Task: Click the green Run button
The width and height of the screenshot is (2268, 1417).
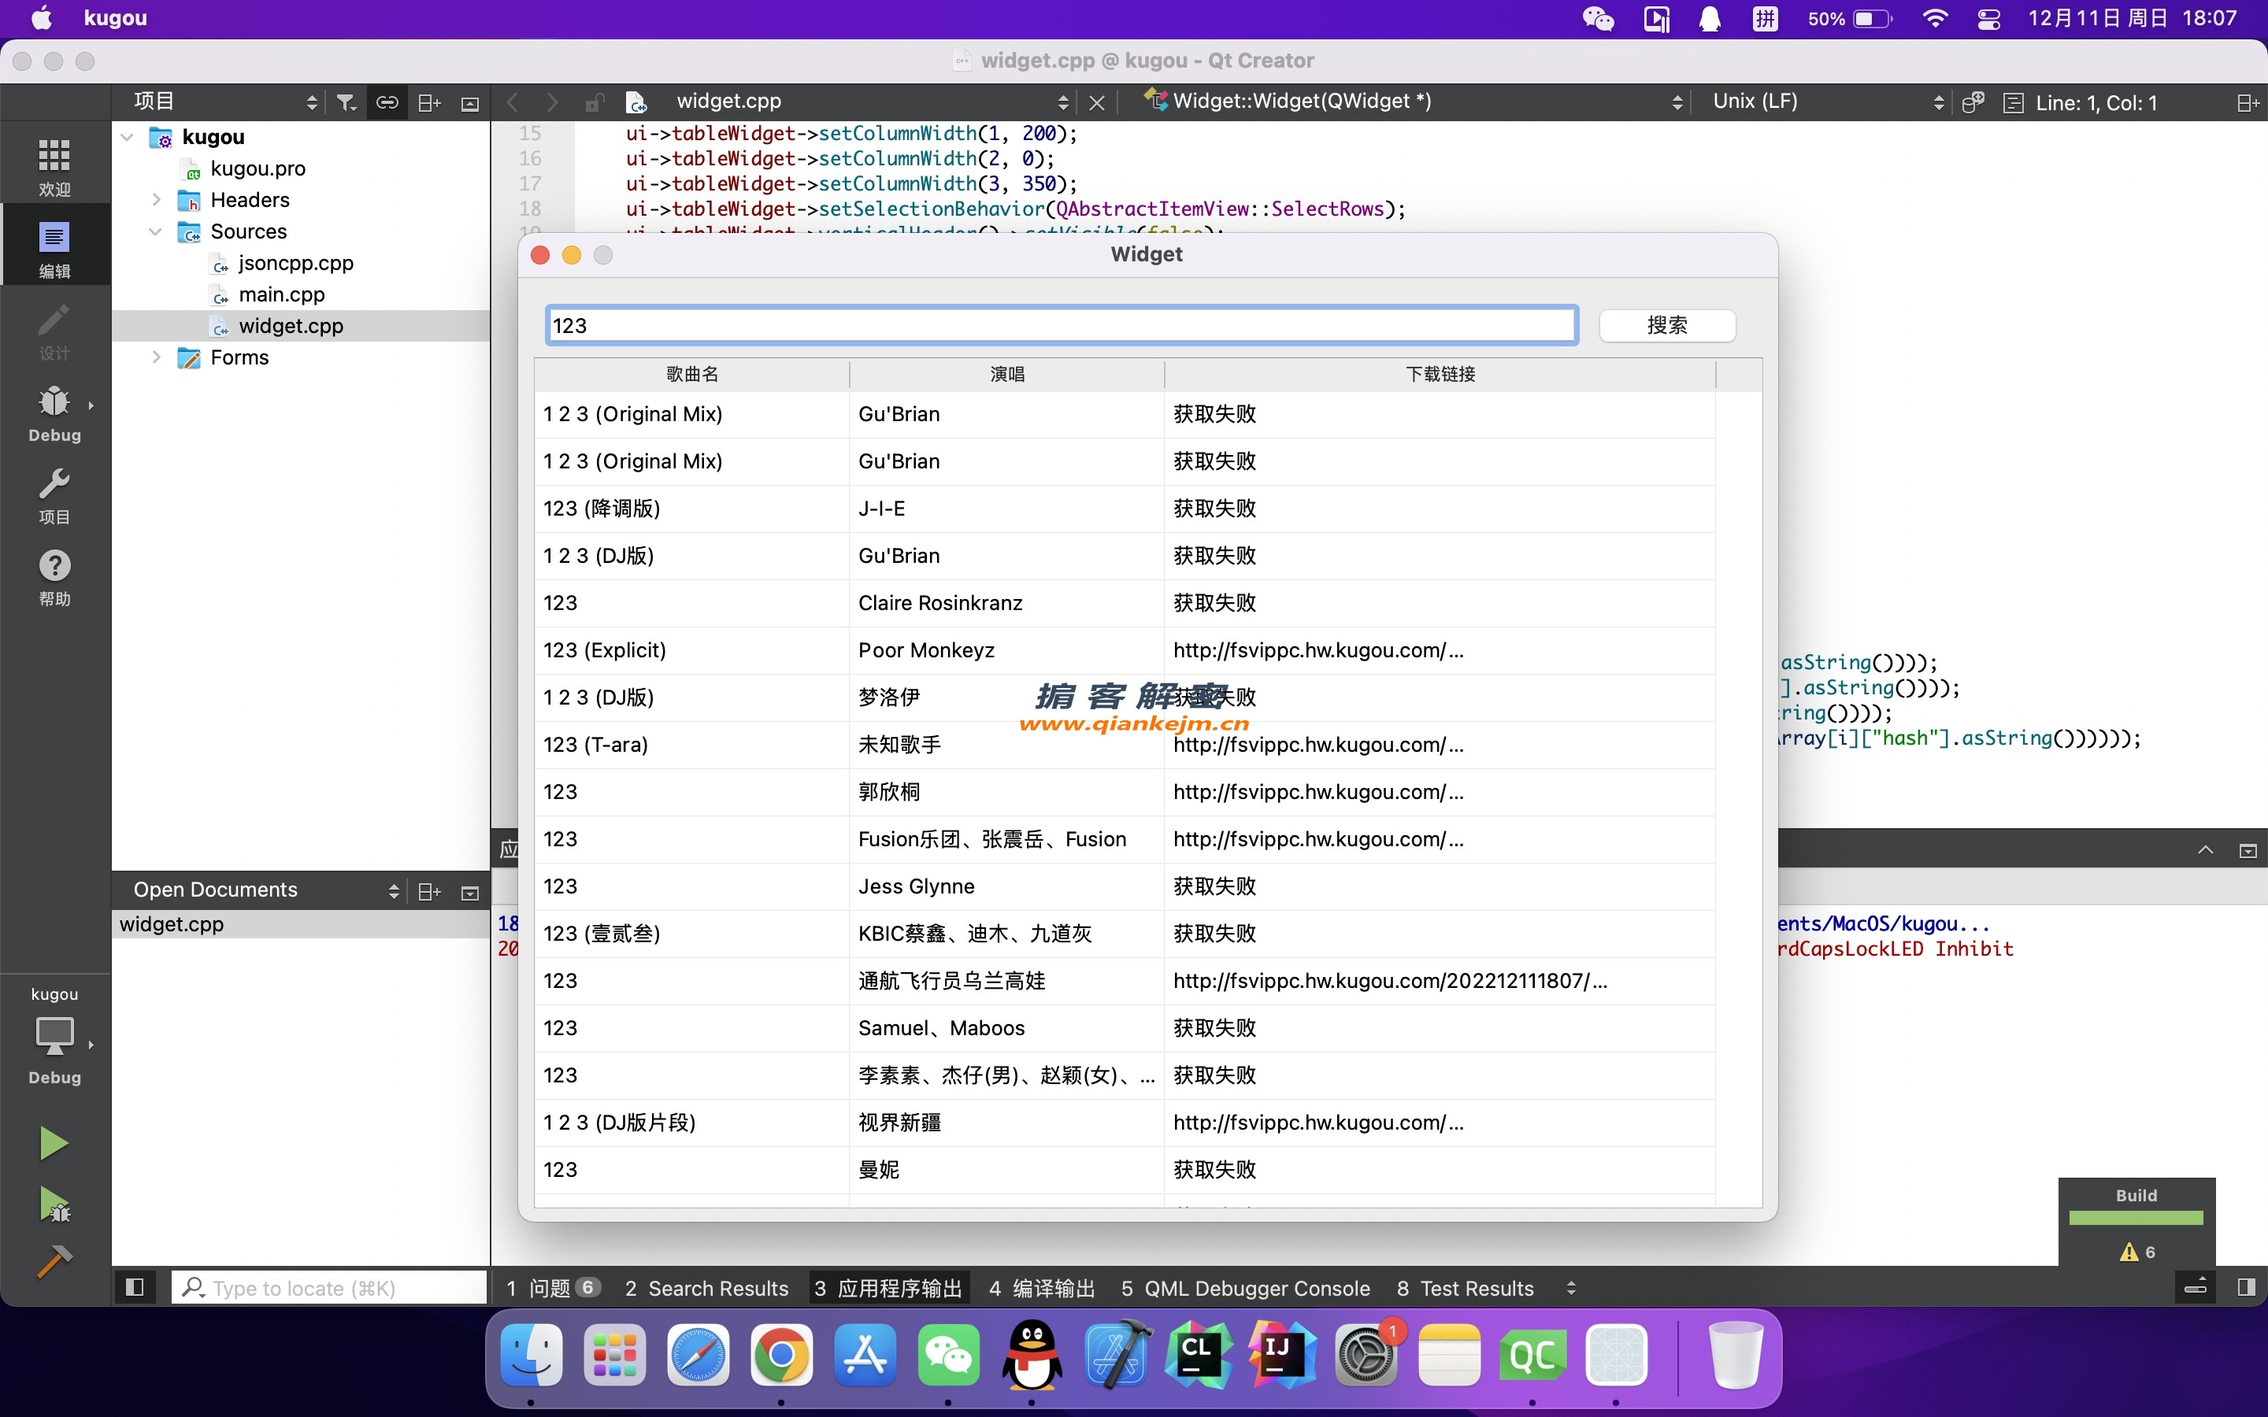Action: click(54, 1142)
